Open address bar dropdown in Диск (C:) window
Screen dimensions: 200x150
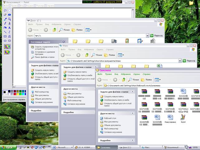pos(147,36)
